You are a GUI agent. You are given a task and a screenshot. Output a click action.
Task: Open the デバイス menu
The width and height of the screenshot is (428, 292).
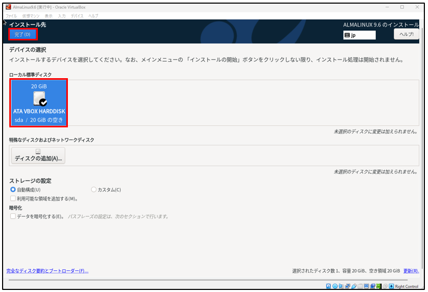[77, 16]
